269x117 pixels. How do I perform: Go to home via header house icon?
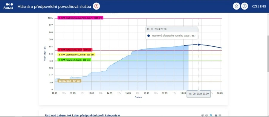point(236,6)
